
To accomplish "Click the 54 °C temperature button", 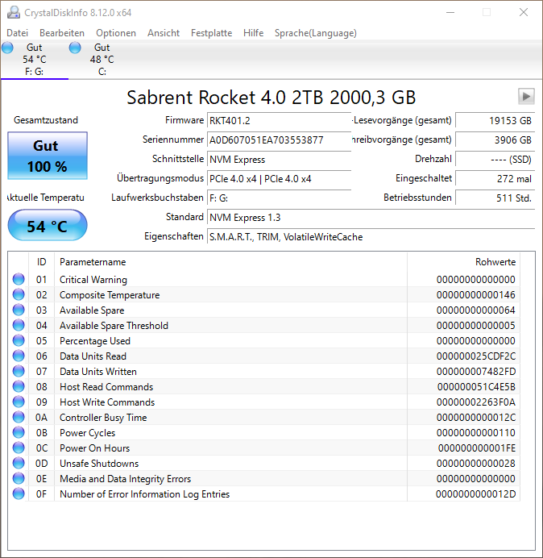I will (x=48, y=225).
